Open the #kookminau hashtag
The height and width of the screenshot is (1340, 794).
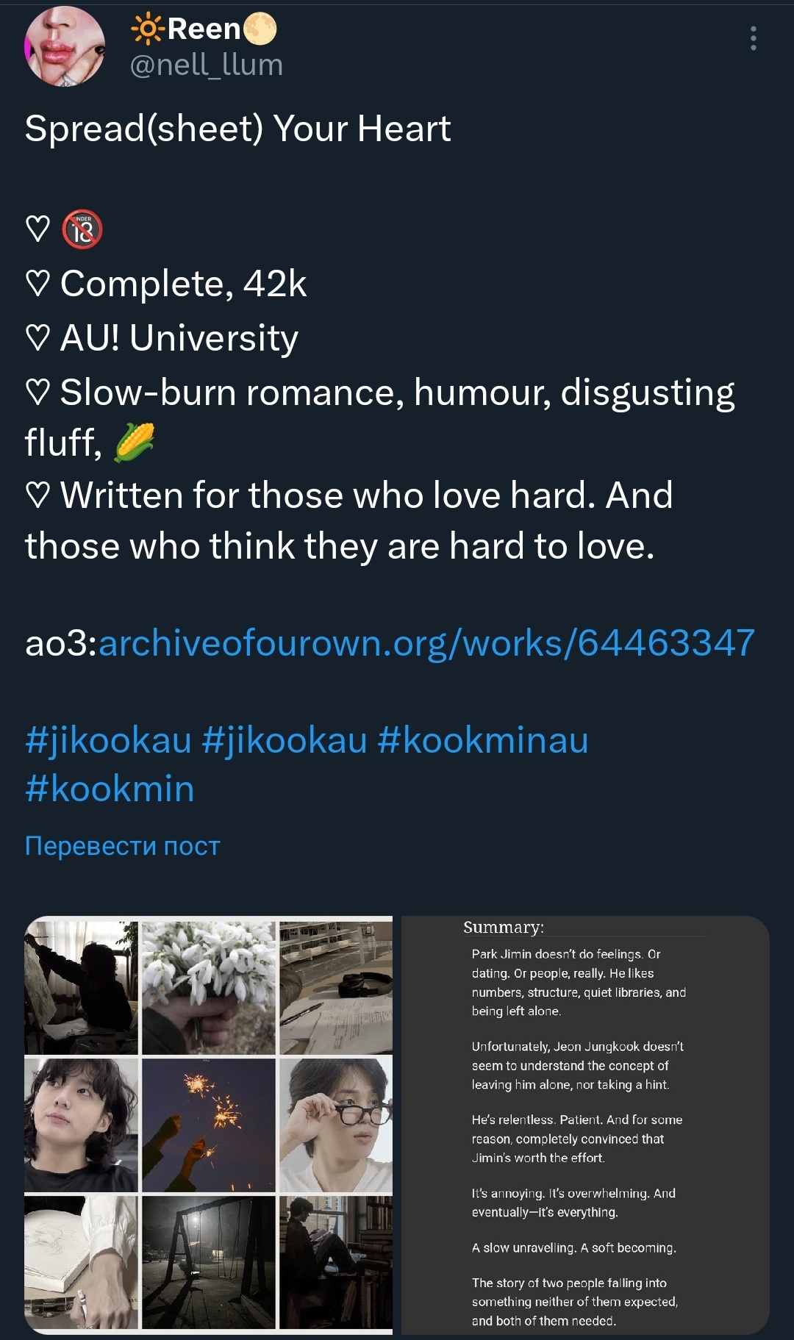pyautogui.click(x=483, y=739)
